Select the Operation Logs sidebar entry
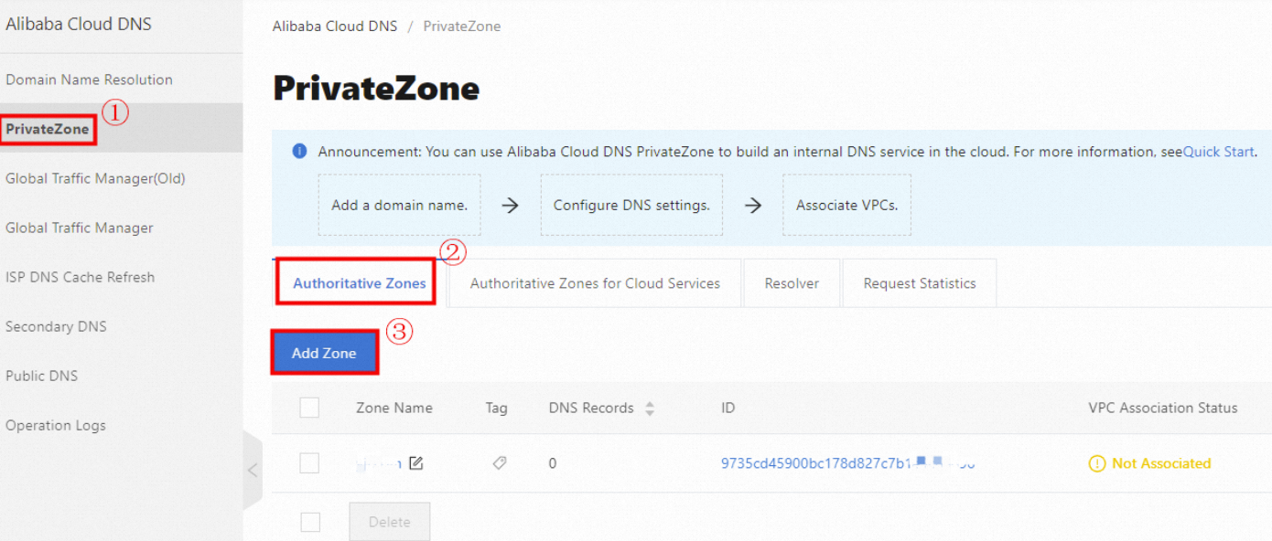The width and height of the screenshot is (1272, 541). [x=56, y=425]
